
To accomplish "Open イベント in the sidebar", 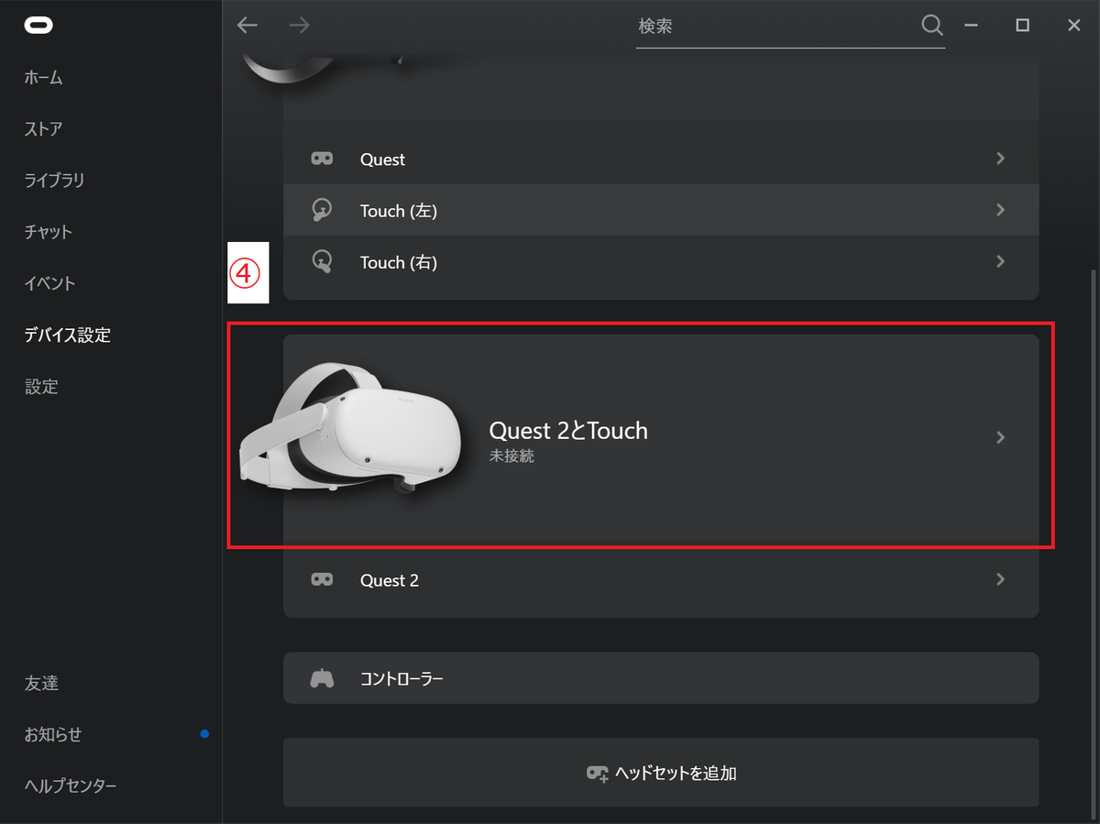I will 49,283.
